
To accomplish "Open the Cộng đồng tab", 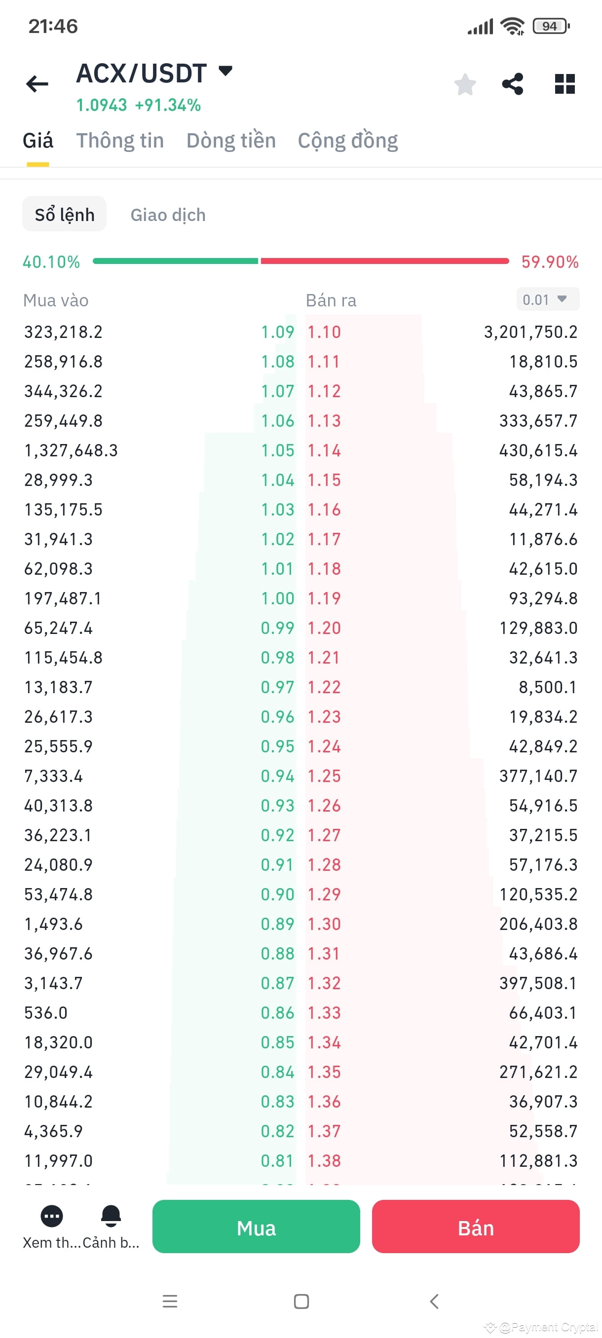I will click(347, 140).
